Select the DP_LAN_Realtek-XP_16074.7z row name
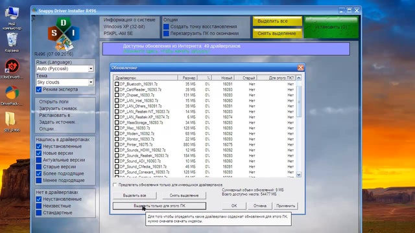The width and height of the screenshot is (415, 233). point(144,117)
